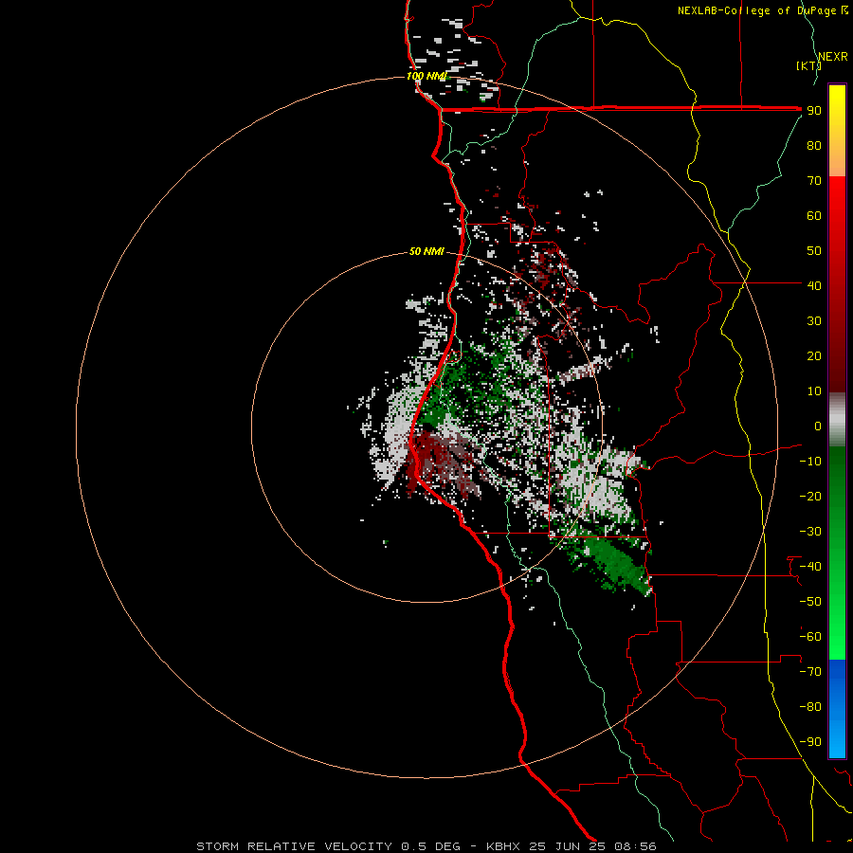Select the 100 NMI range ring label

[426, 76]
